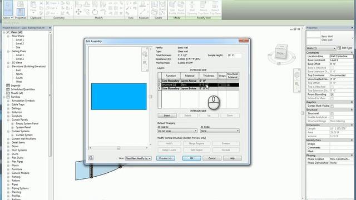Click the Measure tool icon in the ribbon

tap(143, 4)
